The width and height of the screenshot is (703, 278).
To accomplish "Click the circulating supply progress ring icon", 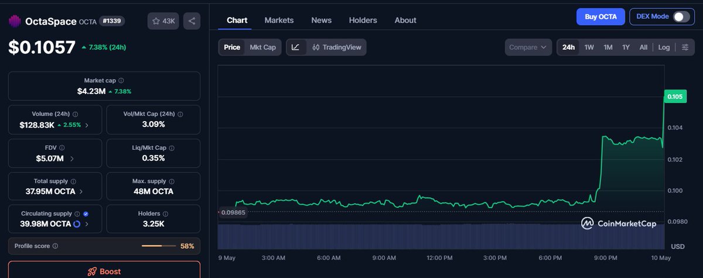I will pyautogui.click(x=77, y=224).
